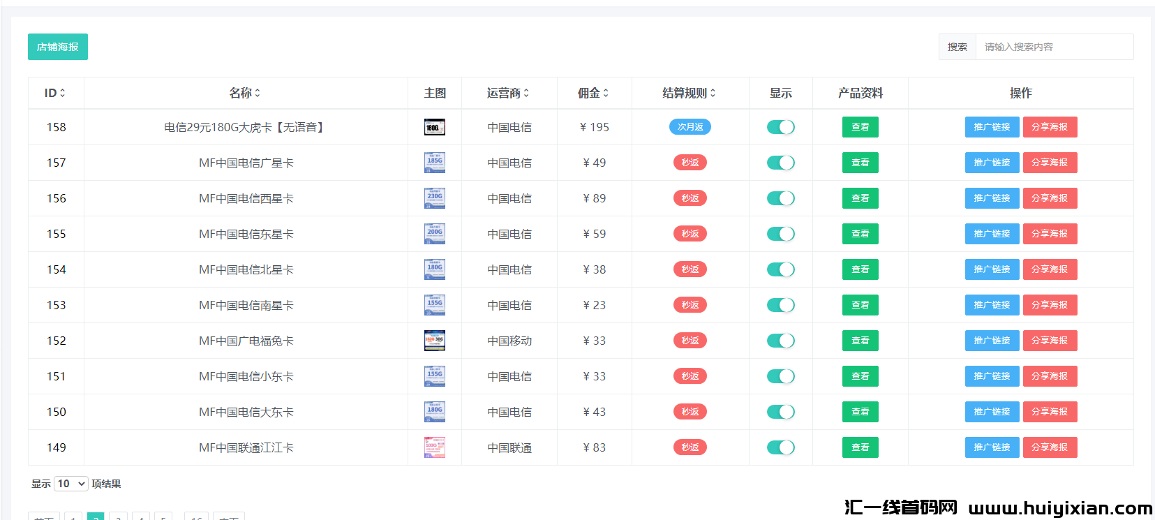Click 店铺海报 button at top left
Viewport: 1155px width, 520px height.
(x=58, y=47)
